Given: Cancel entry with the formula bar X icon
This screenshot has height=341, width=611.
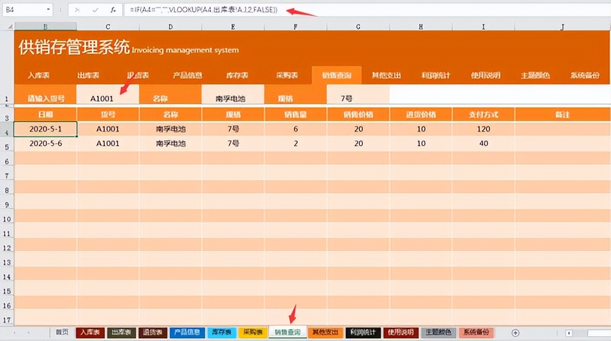Looking at the screenshot, I should pyautogui.click(x=76, y=10).
